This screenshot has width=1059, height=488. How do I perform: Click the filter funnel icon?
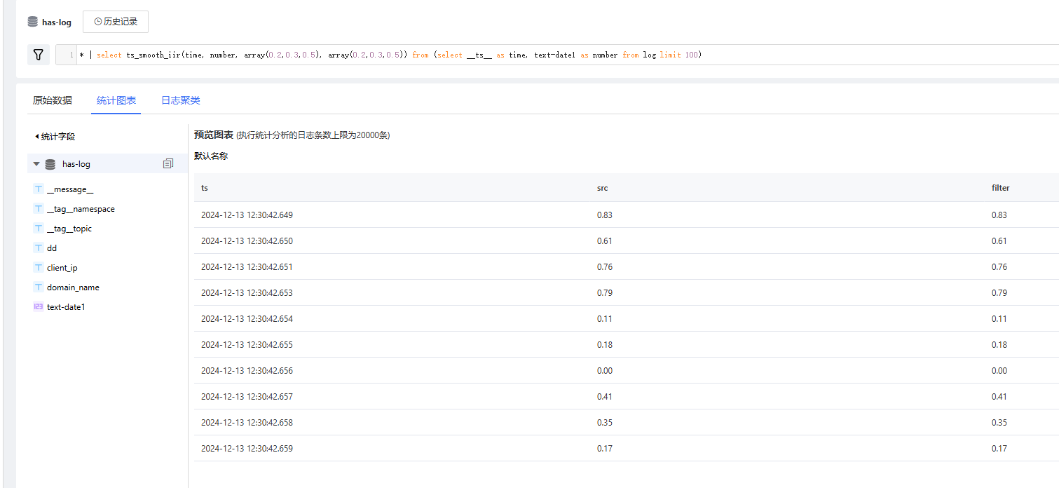pyautogui.click(x=39, y=55)
